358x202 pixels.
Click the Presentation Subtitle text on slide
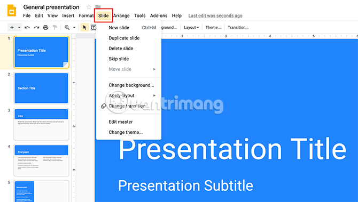(x=185, y=185)
